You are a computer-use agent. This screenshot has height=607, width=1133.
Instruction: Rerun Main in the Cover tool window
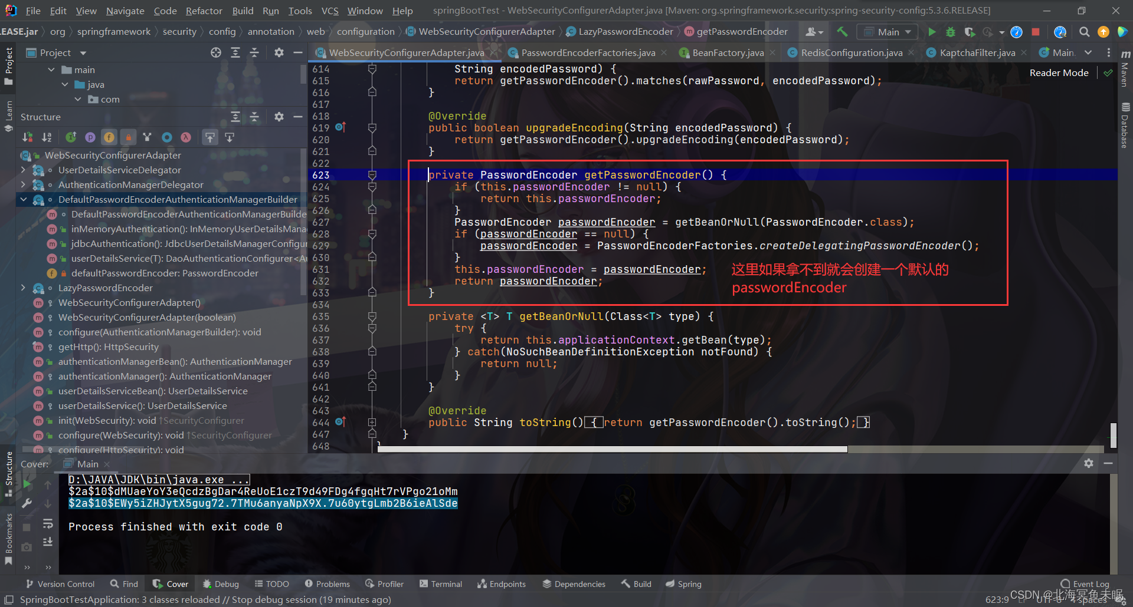tap(27, 484)
